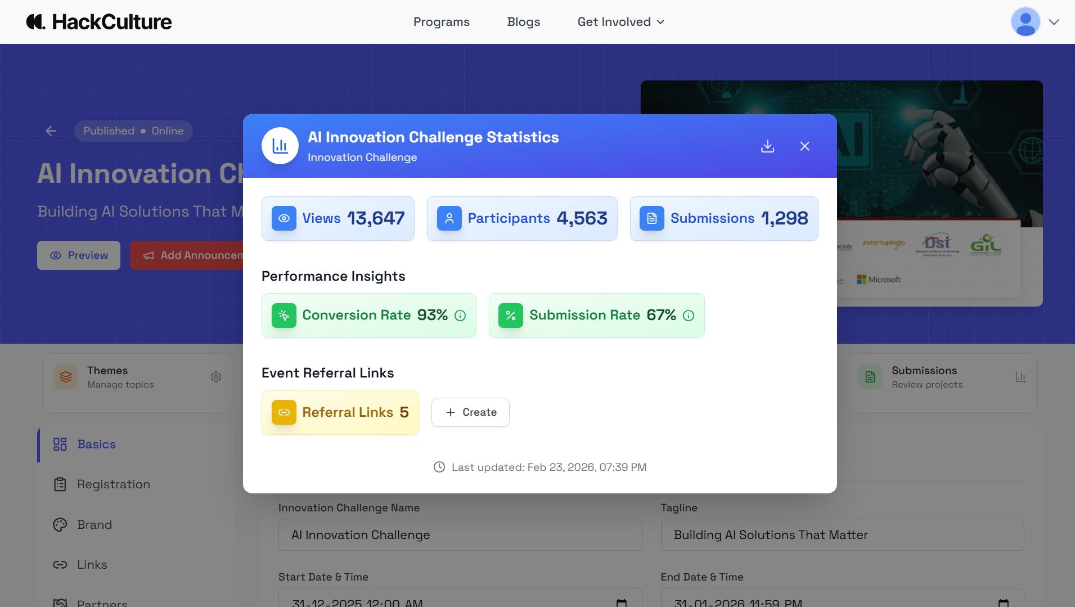1075x607 pixels.
Task: Click the HackCulture logo
Action: pyautogui.click(x=99, y=22)
